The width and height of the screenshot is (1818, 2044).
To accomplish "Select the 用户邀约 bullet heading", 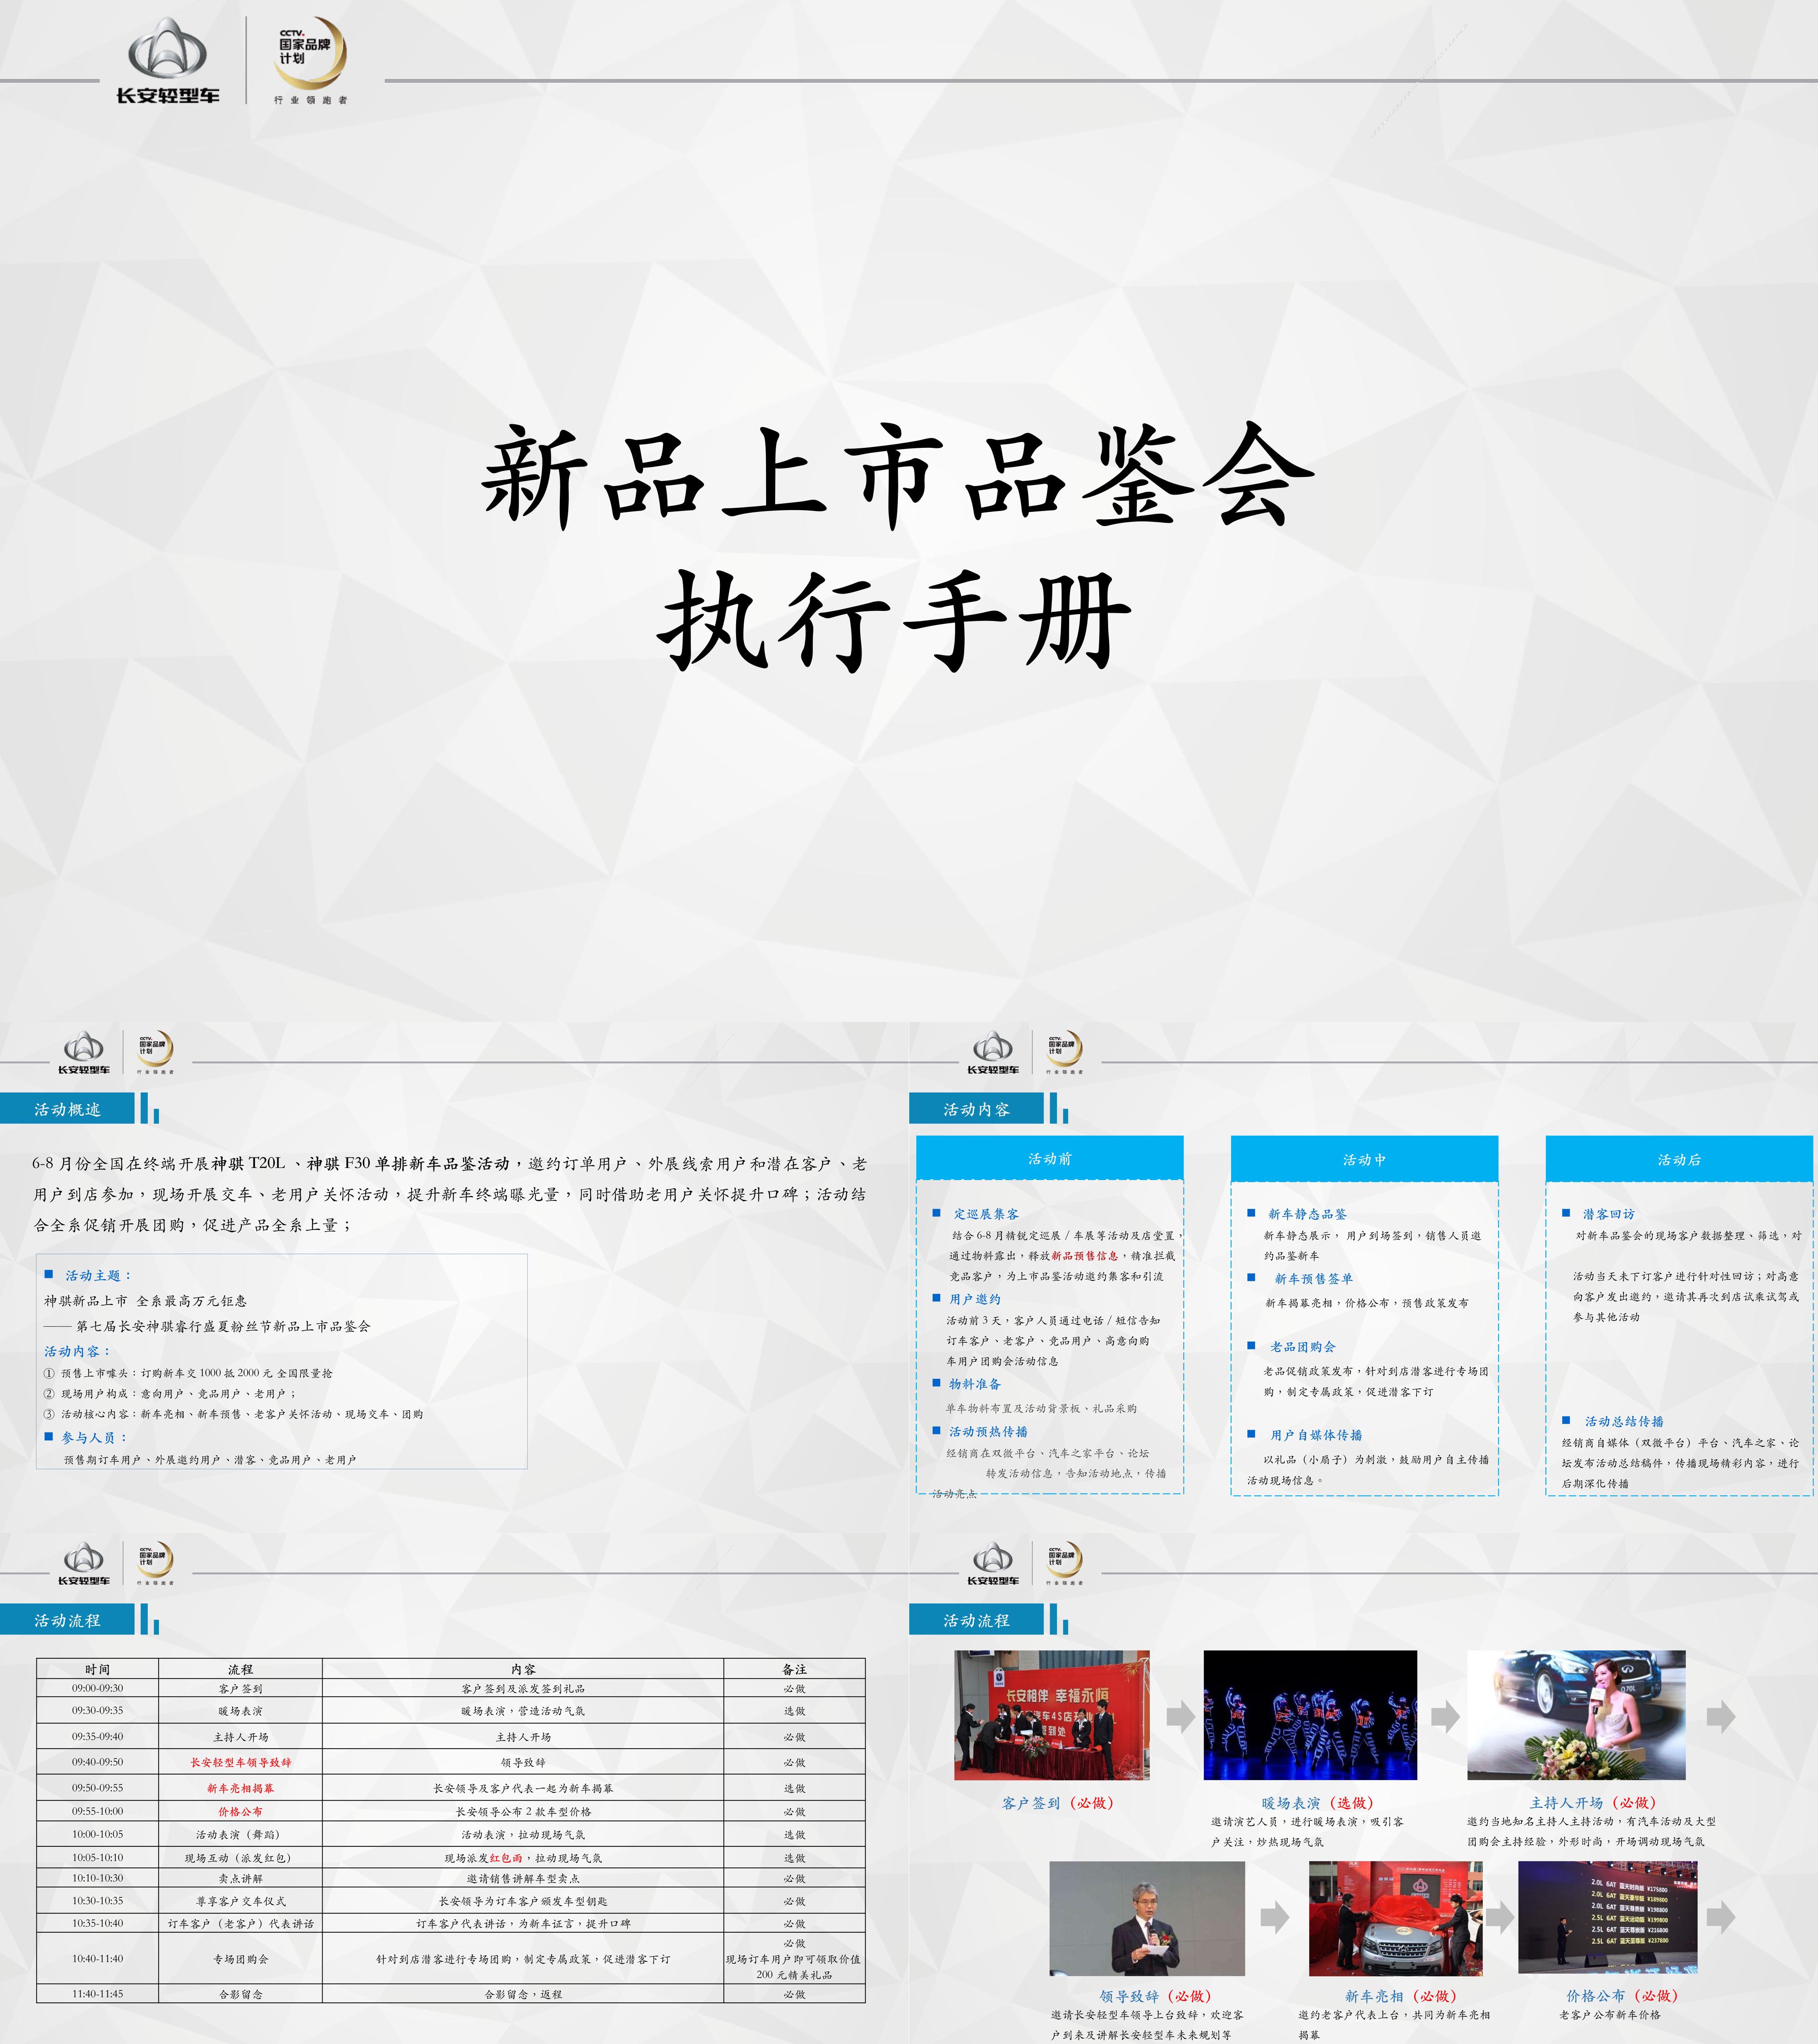I will 975,1299.
